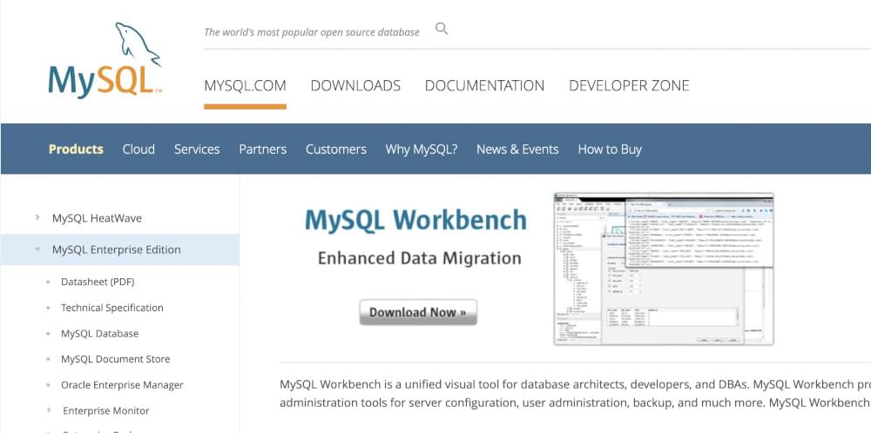Open the DOCUMENTATION tab

coord(484,85)
